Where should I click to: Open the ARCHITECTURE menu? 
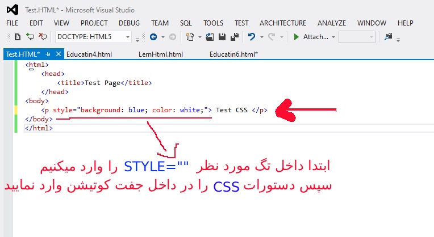pyautogui.click(x=282, y=23)
